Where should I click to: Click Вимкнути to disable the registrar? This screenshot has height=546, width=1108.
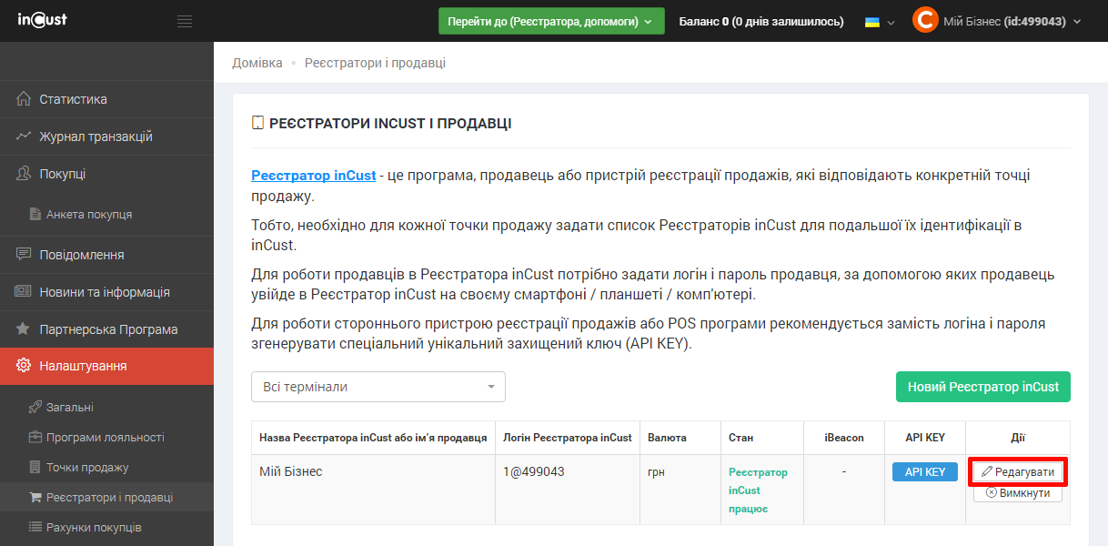point(1017,493)
